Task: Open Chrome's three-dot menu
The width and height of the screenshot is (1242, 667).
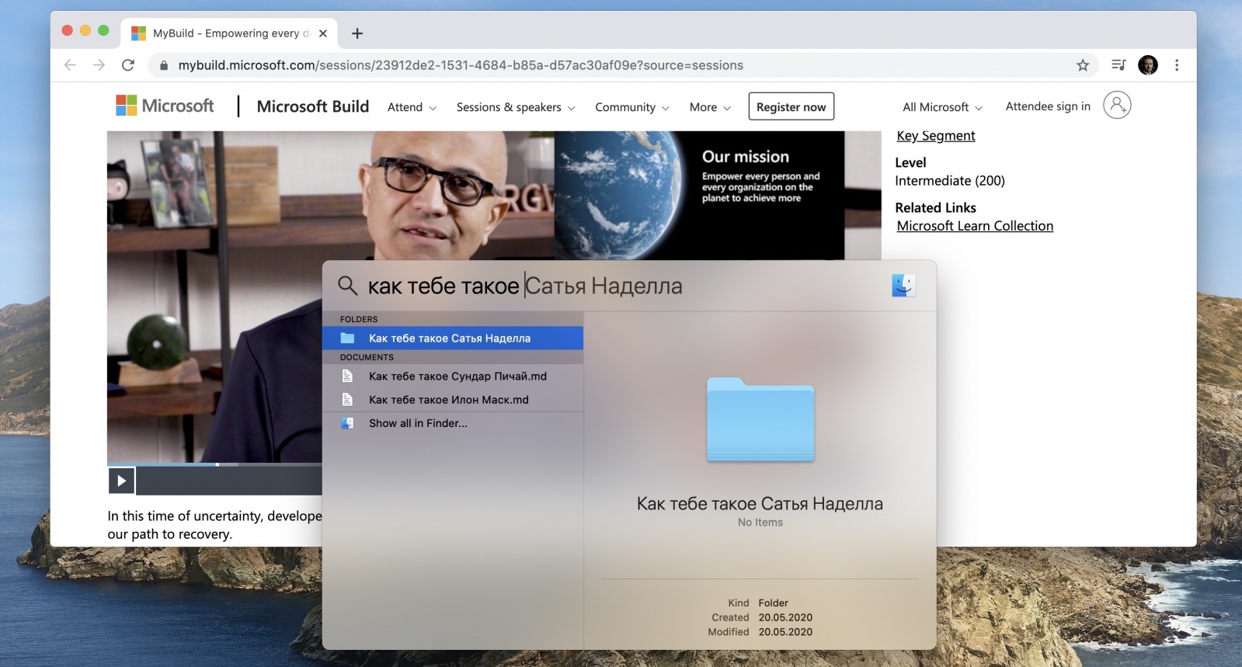Action: (1177, 65)
